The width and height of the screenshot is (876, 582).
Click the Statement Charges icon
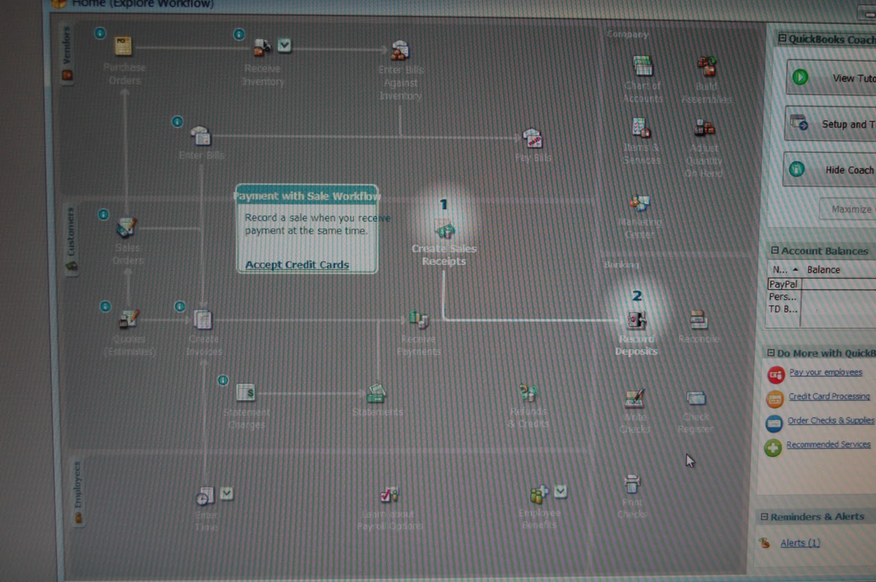click(246, 392)
